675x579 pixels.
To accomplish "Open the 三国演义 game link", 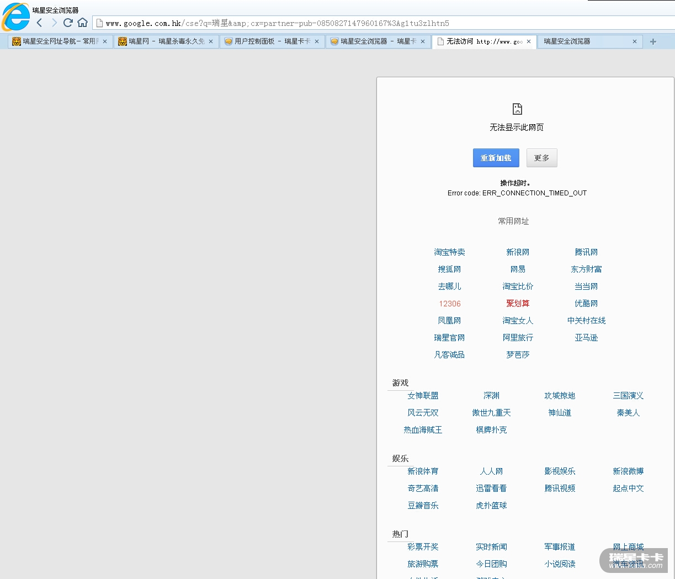I will click(628, 396).
